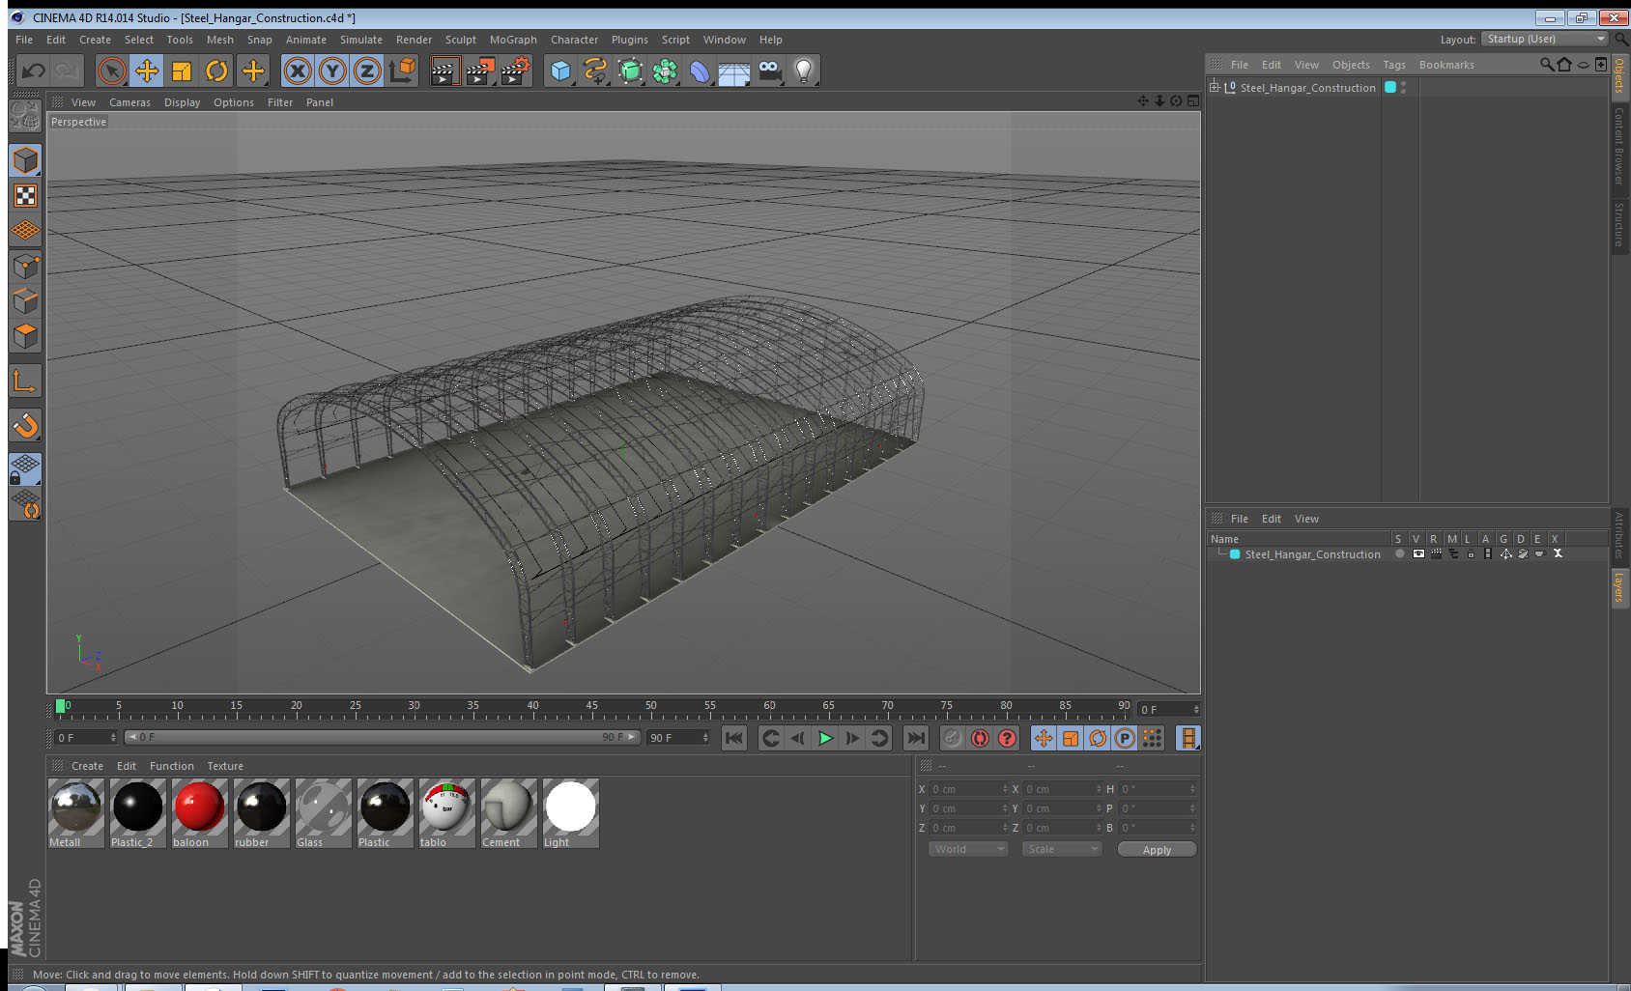Toggle layer Render clapper icon

click(x=1436, y=553)
